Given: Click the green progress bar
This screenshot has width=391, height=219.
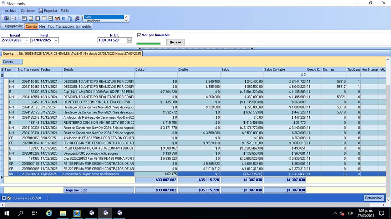Looking at the screenshot, I should (148, 44).
